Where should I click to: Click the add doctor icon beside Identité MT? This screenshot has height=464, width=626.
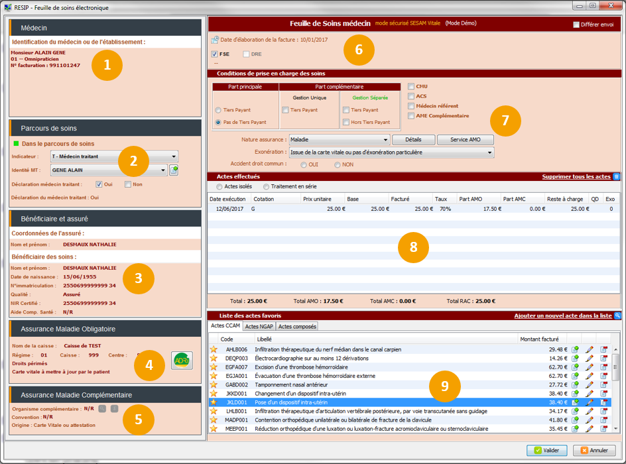coord(174,170)
